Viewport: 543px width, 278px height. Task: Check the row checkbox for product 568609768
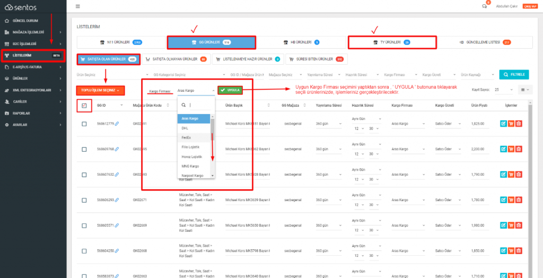click(84, 149)
